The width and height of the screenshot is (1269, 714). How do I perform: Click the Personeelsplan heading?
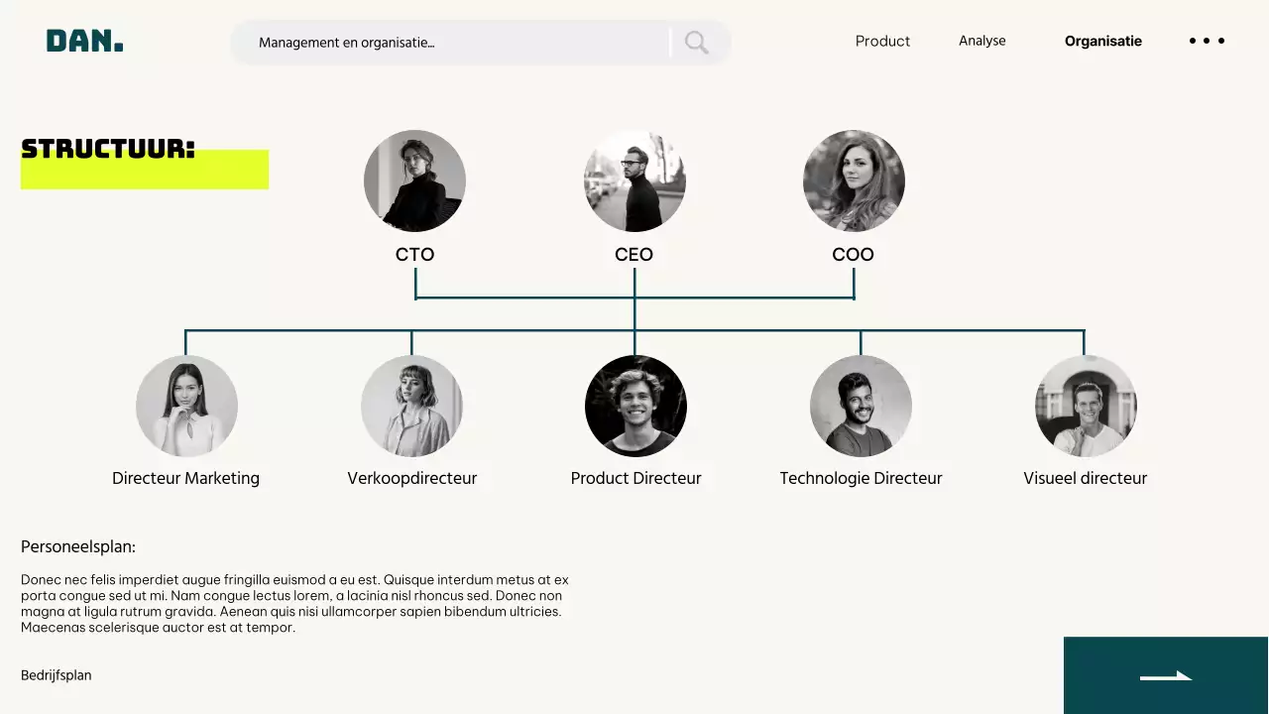click(x=78, y=546)
